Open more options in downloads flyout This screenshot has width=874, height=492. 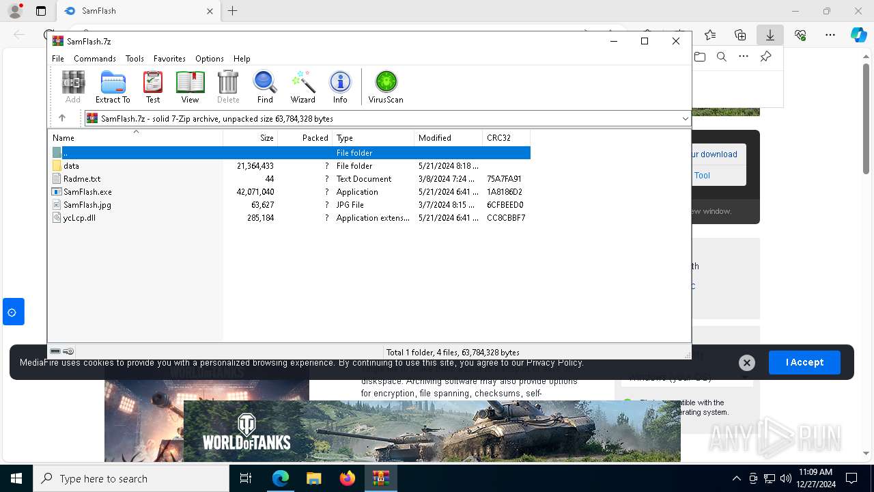coord(744,57)
